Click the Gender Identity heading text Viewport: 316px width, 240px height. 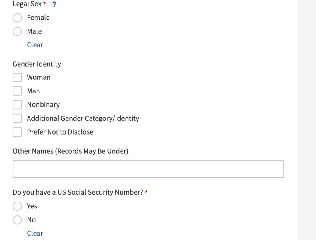(37, 64)
